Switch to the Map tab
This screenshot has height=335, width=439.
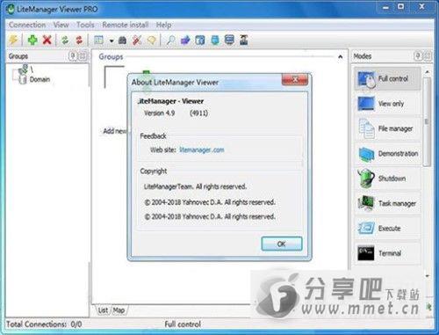point(119,310)
